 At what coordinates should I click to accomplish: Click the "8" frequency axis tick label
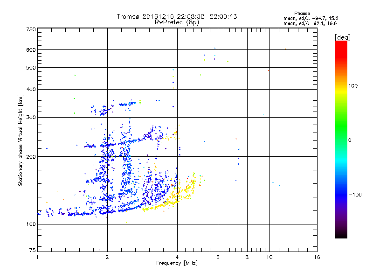(247, 257)
